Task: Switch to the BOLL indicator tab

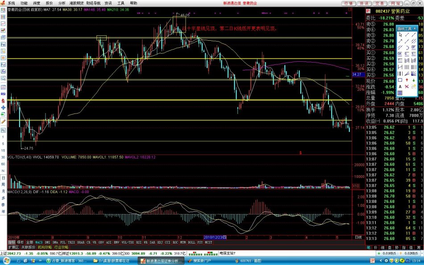Action: [191, 242]
